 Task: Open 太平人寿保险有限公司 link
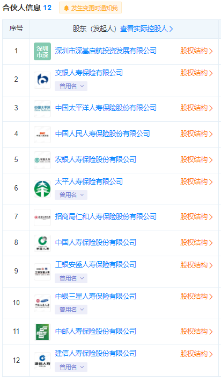click(x=89, y=181)
